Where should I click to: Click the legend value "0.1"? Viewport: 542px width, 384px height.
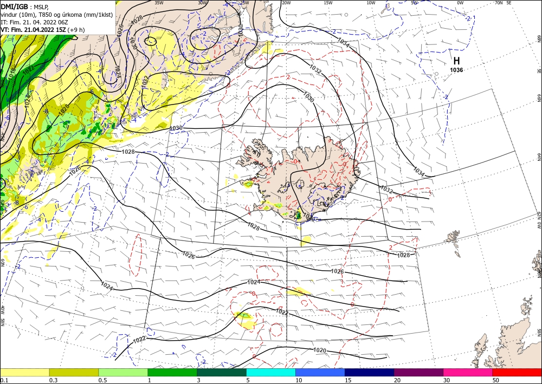click(3, 380)
